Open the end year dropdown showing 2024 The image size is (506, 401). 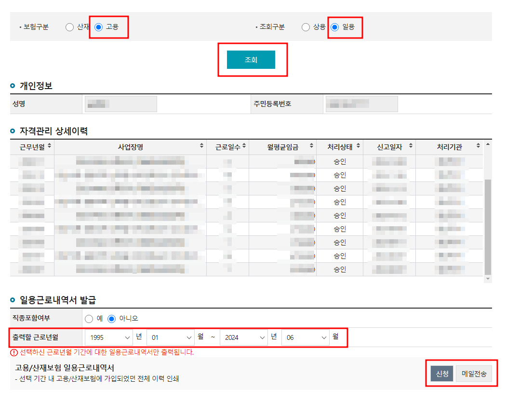(x=243, y=337)
